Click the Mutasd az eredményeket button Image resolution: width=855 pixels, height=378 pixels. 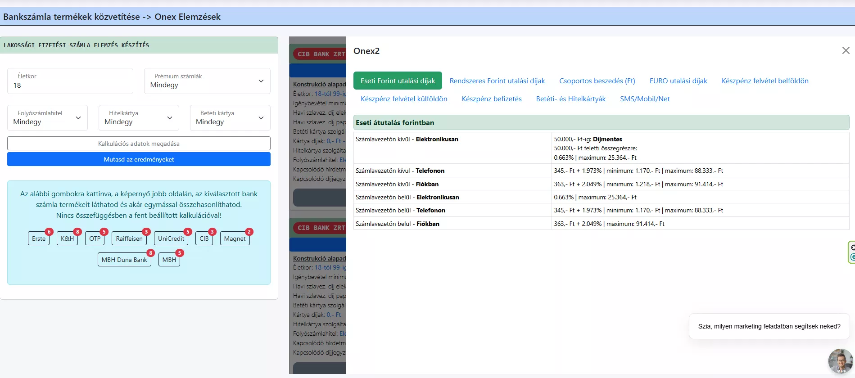[x=139, y=159]
